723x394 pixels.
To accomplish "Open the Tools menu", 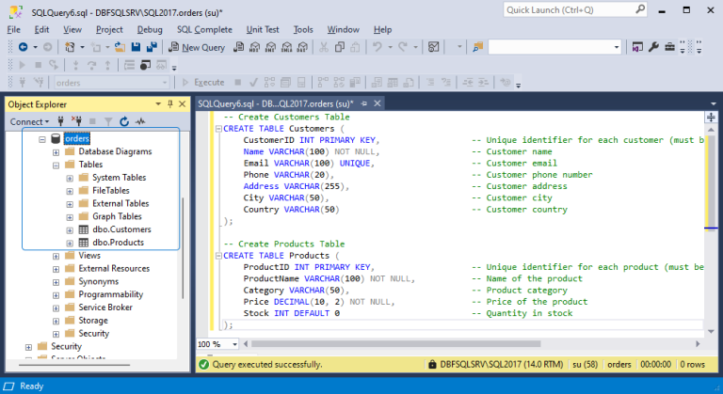I will [x=303, y=29].
